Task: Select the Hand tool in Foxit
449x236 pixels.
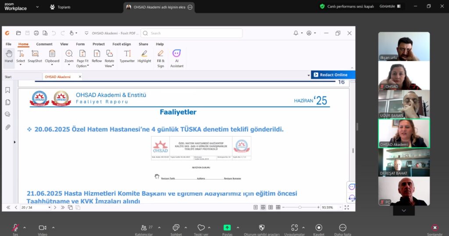Action: 9,56
